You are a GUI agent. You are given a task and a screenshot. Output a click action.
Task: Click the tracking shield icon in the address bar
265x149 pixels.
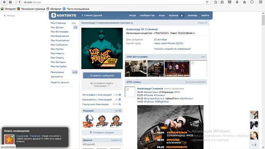pyautogui.click(x=20, y=2)
